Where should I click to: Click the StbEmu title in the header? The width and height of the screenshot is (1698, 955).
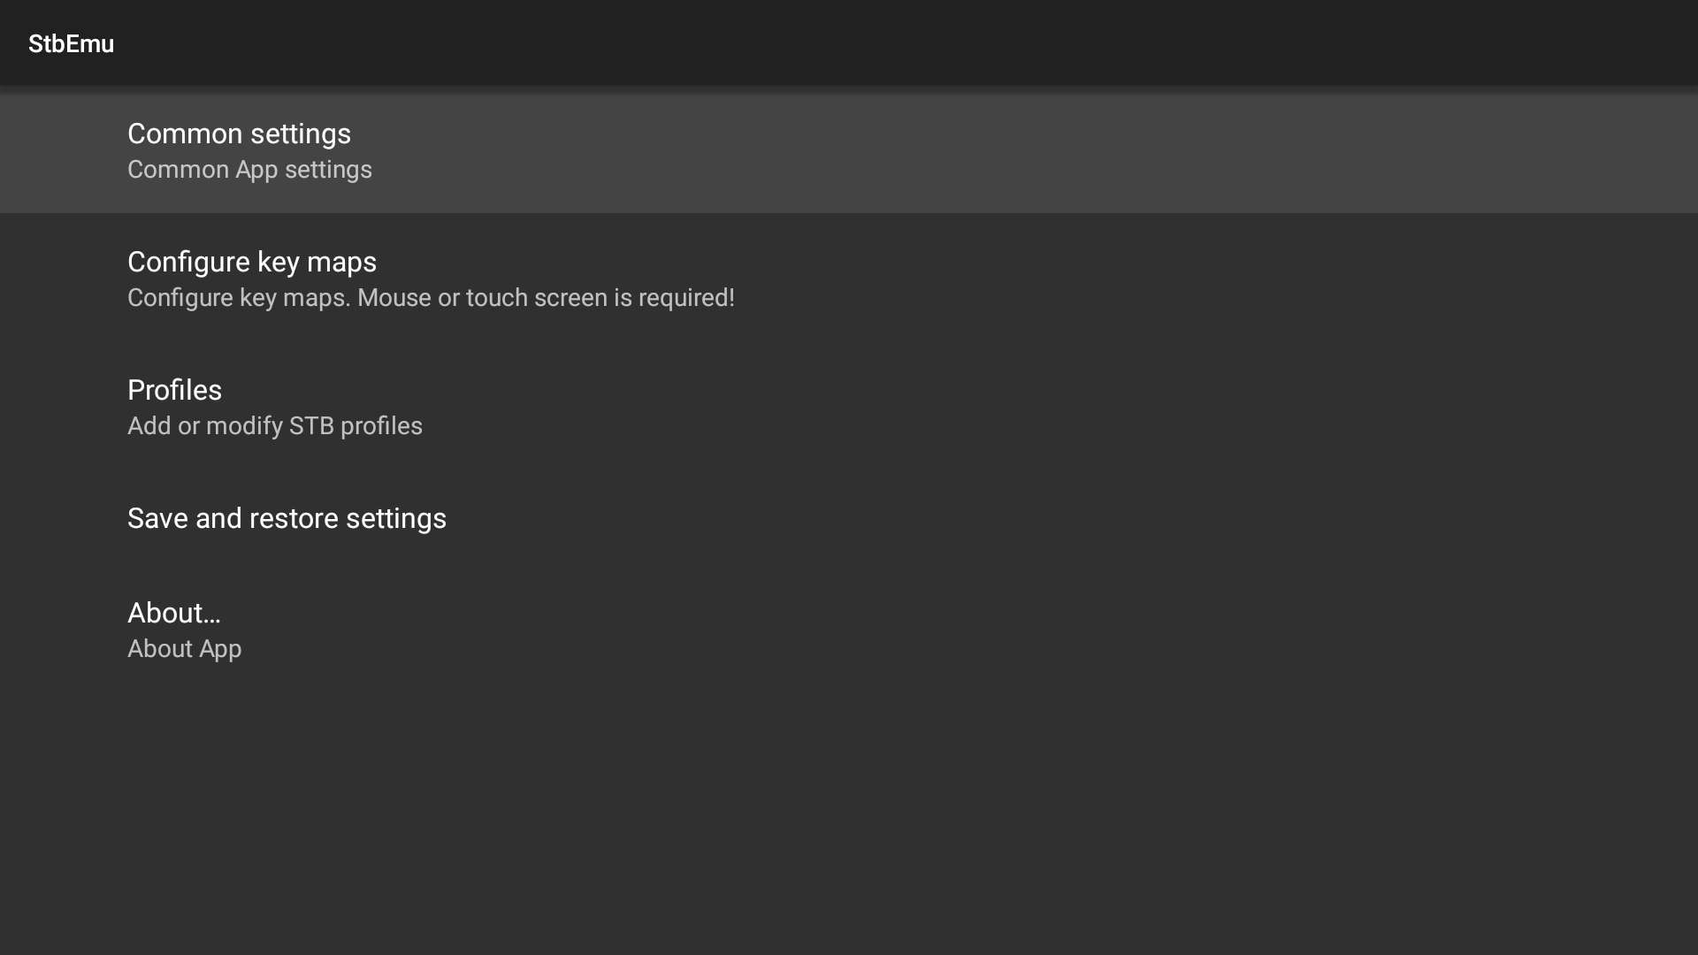(x=71, y=43)
